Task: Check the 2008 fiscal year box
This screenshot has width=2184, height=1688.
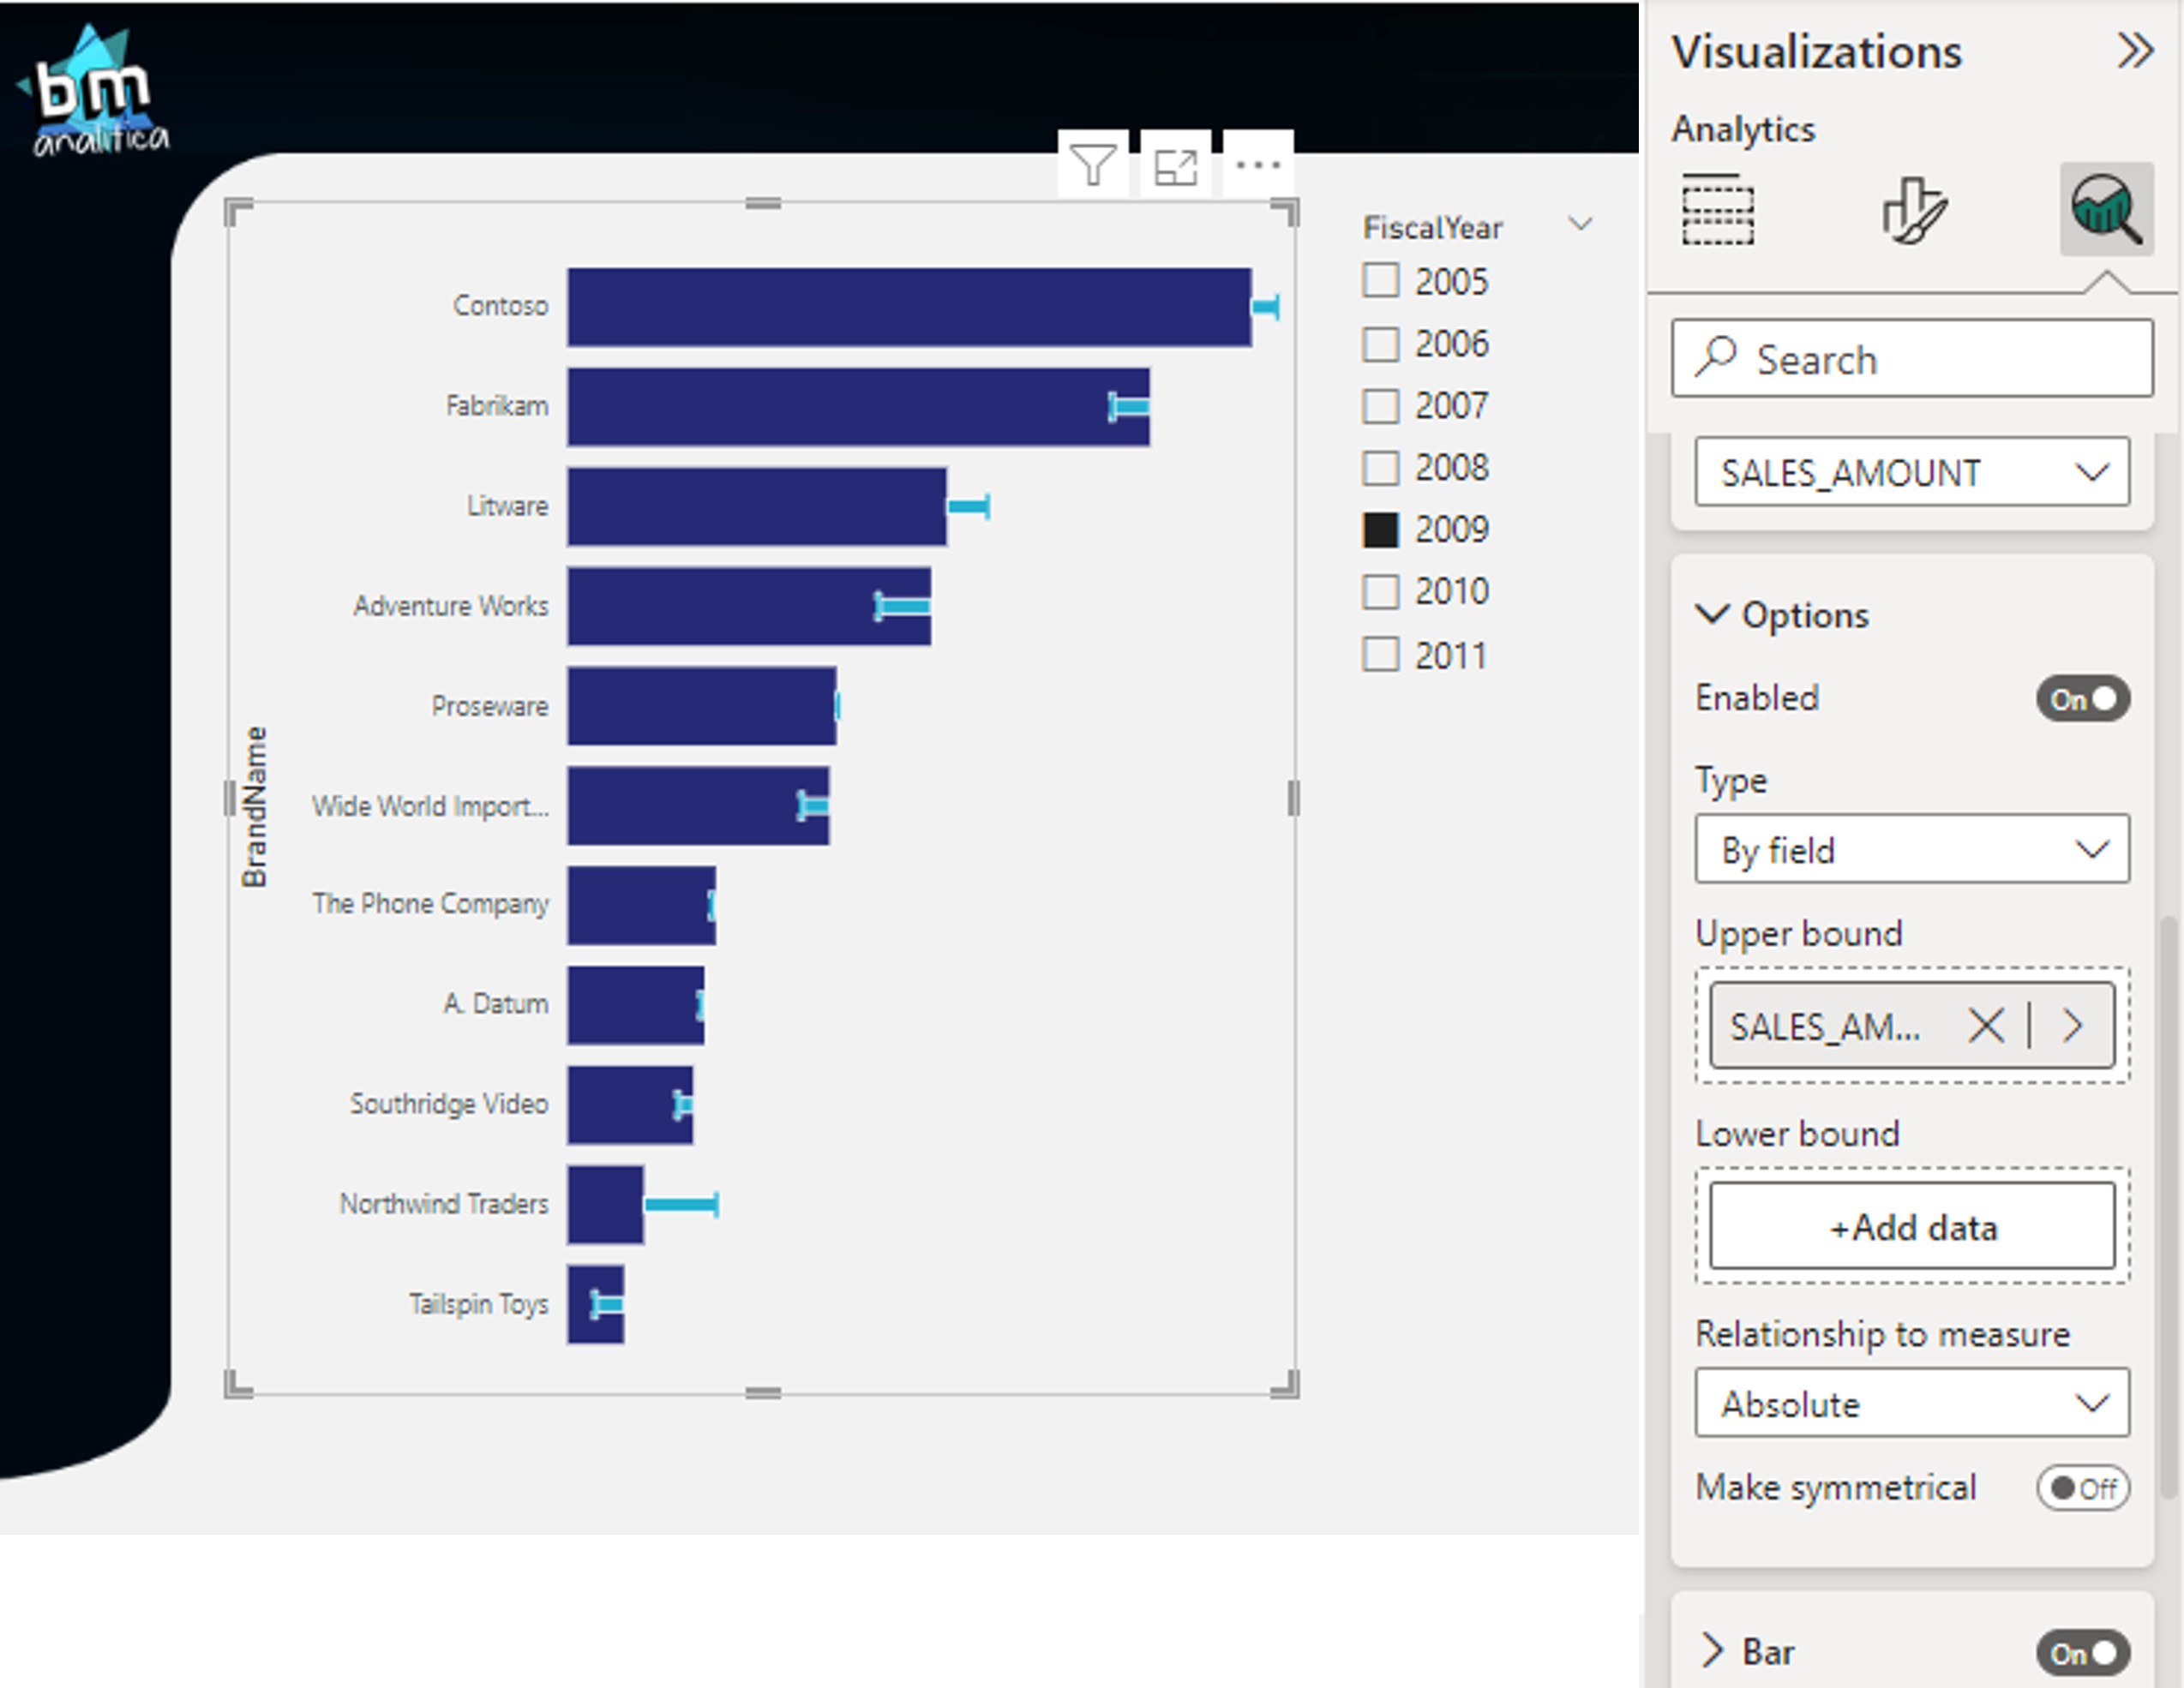Action: [x=1380, y=468]
